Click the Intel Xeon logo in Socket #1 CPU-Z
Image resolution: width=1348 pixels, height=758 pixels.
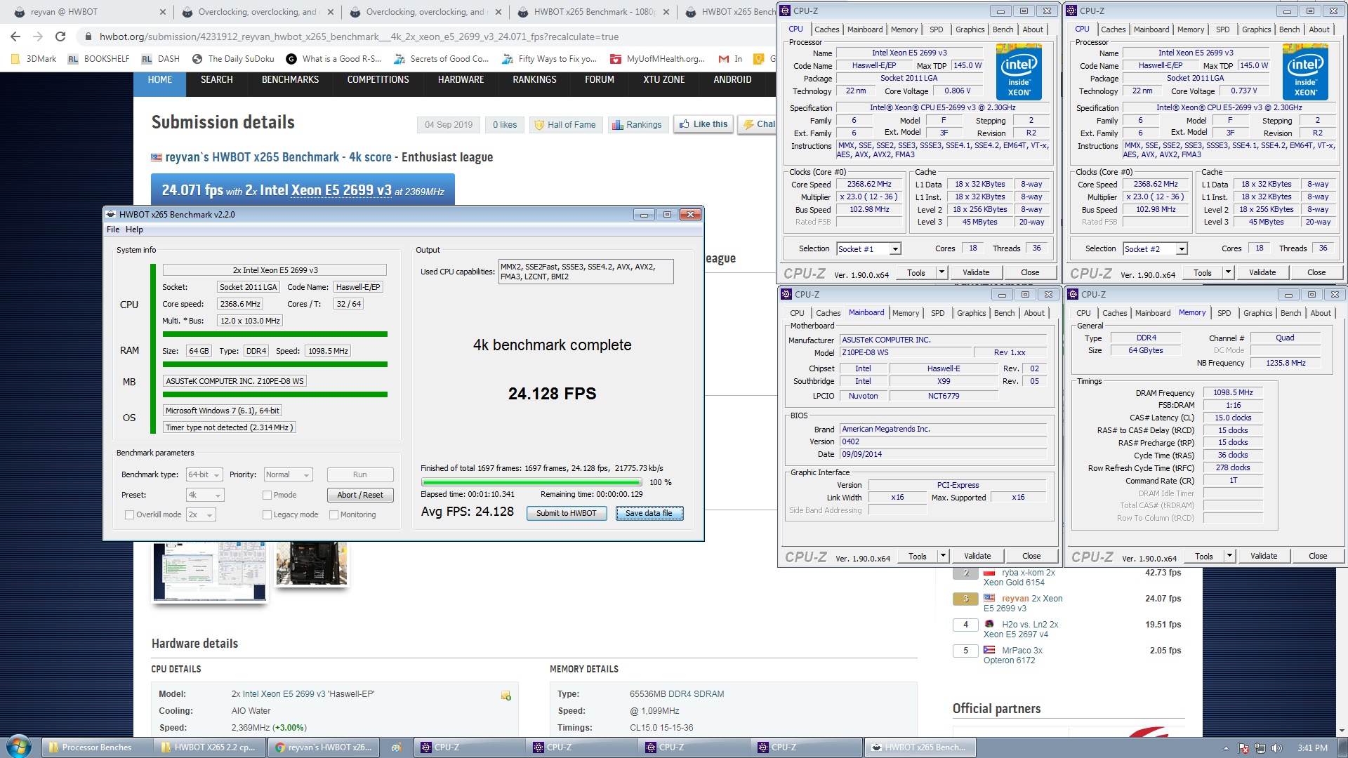(x=1019, y=72)
